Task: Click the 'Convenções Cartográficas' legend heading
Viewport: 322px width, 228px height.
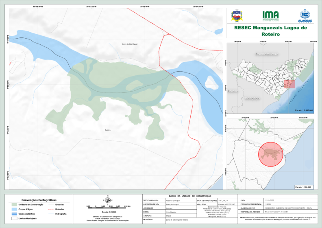Action: click(x=39, y=200)
